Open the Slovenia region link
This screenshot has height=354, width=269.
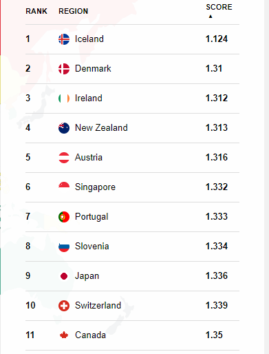[92, 247]
